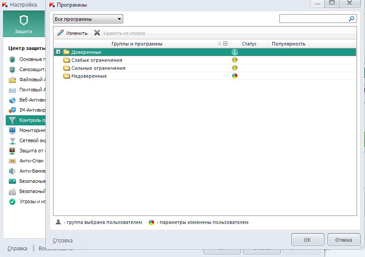365x257 pixels.
Task: Click OK button in Программы dialog
Action: coord(308,240)
